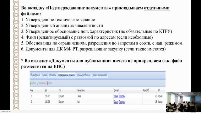Click Документ type cell in Заявка row

[62, 96]
